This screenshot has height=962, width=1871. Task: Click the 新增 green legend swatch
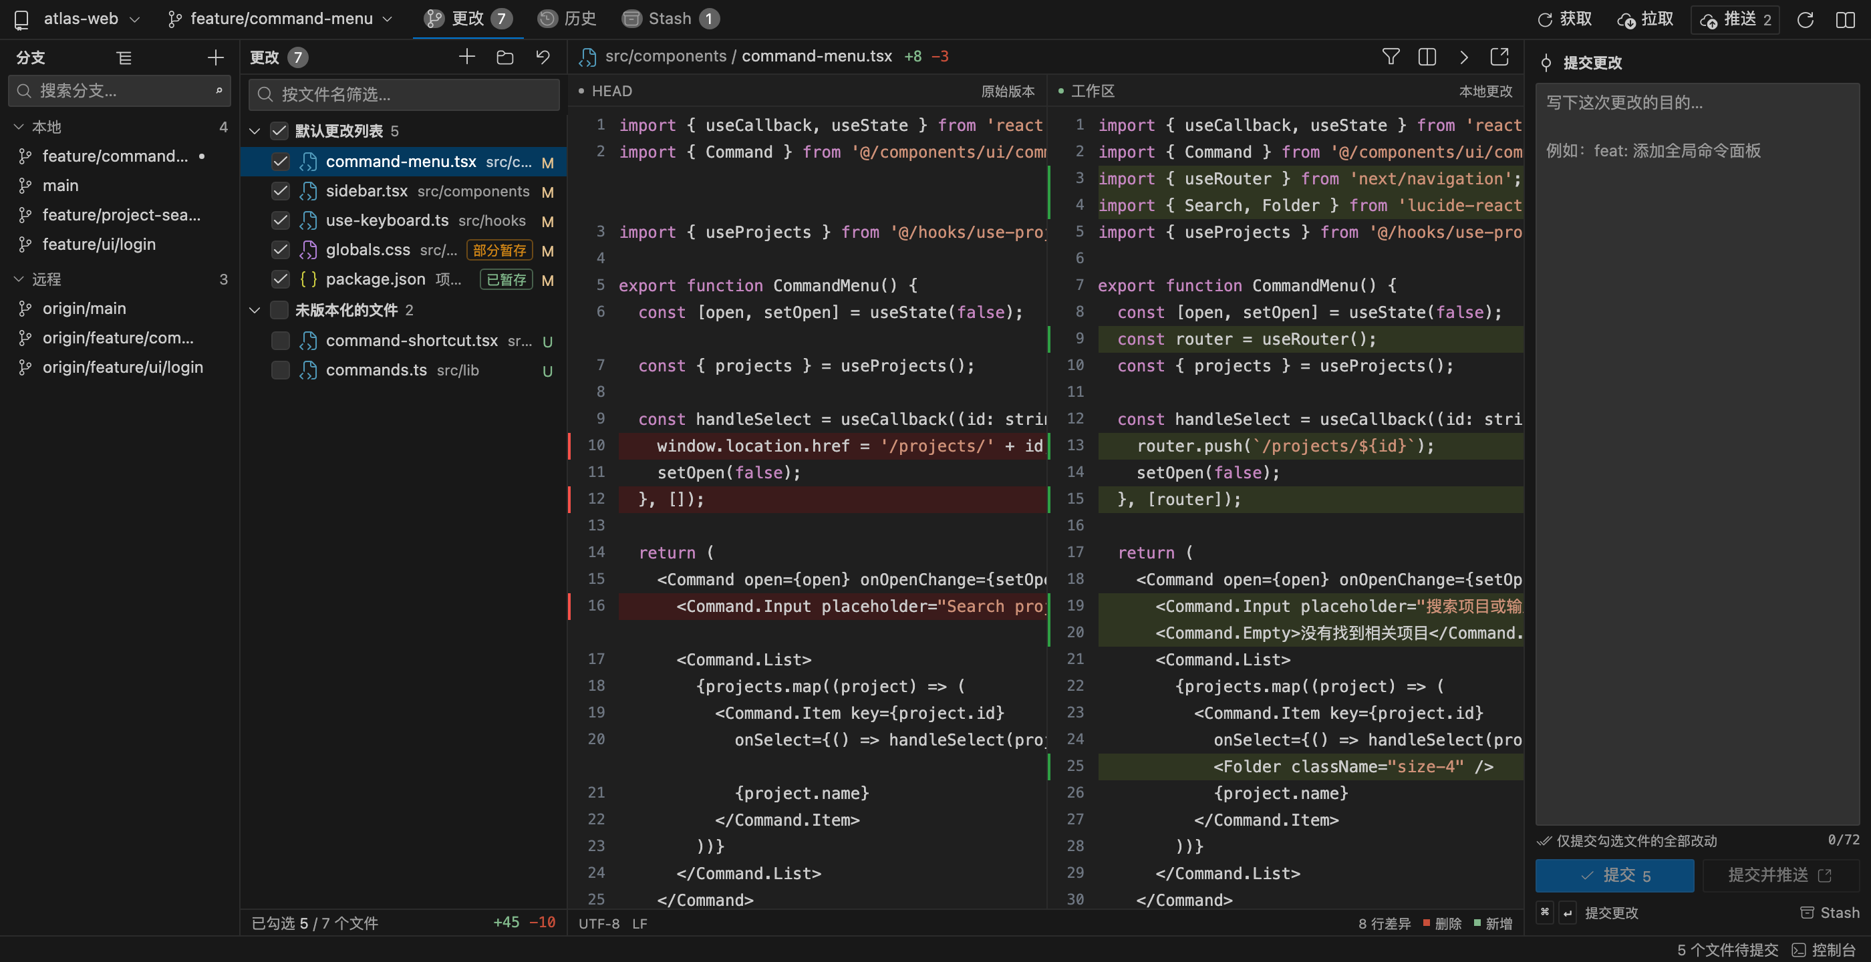[x=1477, y=923]
